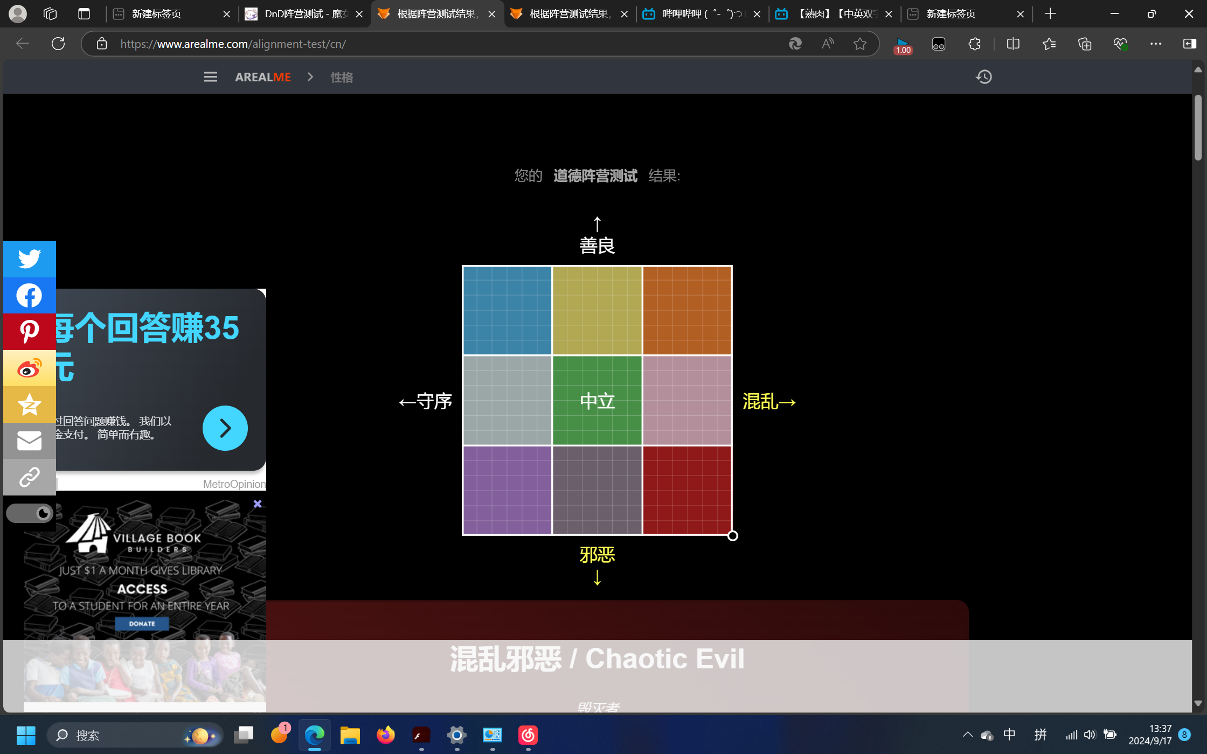Click the DONATE button in ad

coord(142,624)
